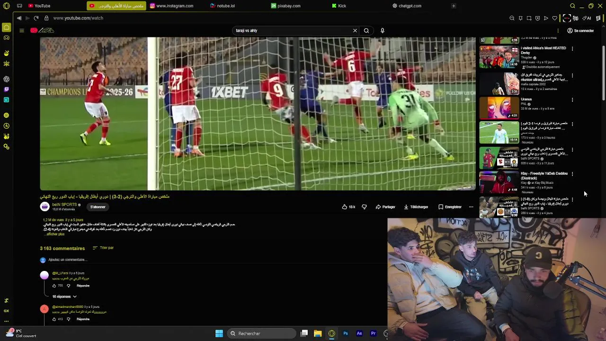Click the Enregistrer save button

click(450, 207)
